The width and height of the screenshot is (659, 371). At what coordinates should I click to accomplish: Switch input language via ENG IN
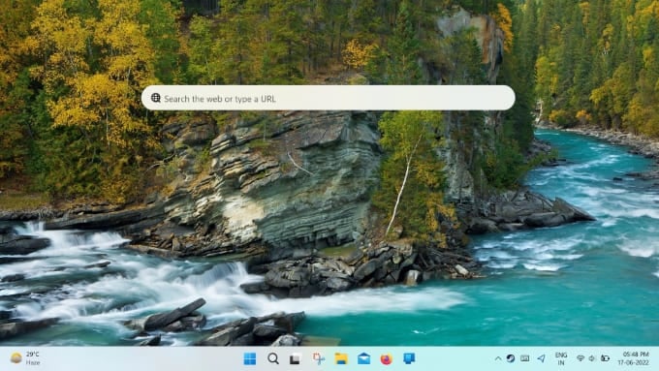[561, 358]
